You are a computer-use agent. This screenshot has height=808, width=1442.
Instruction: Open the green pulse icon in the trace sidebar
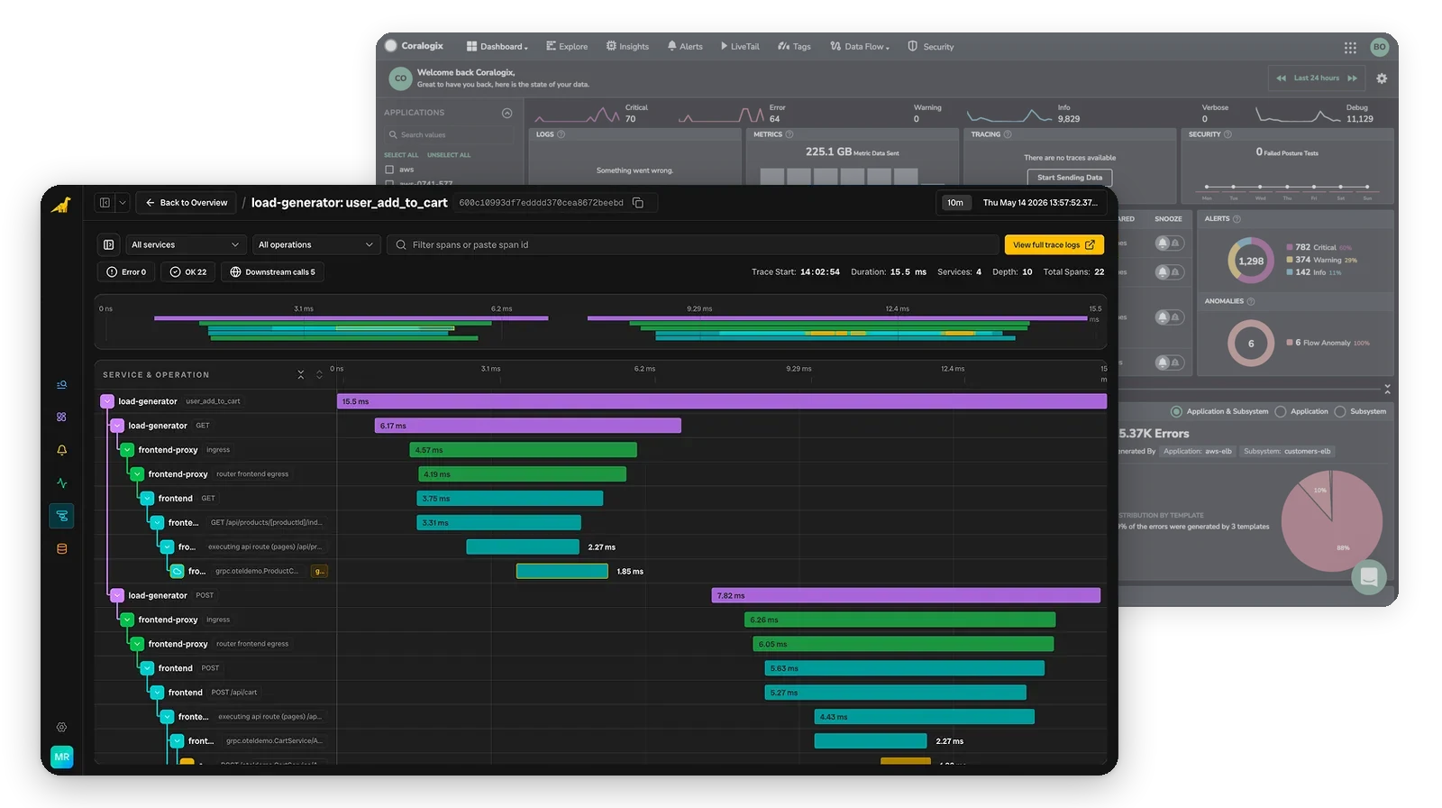(61, 483)
